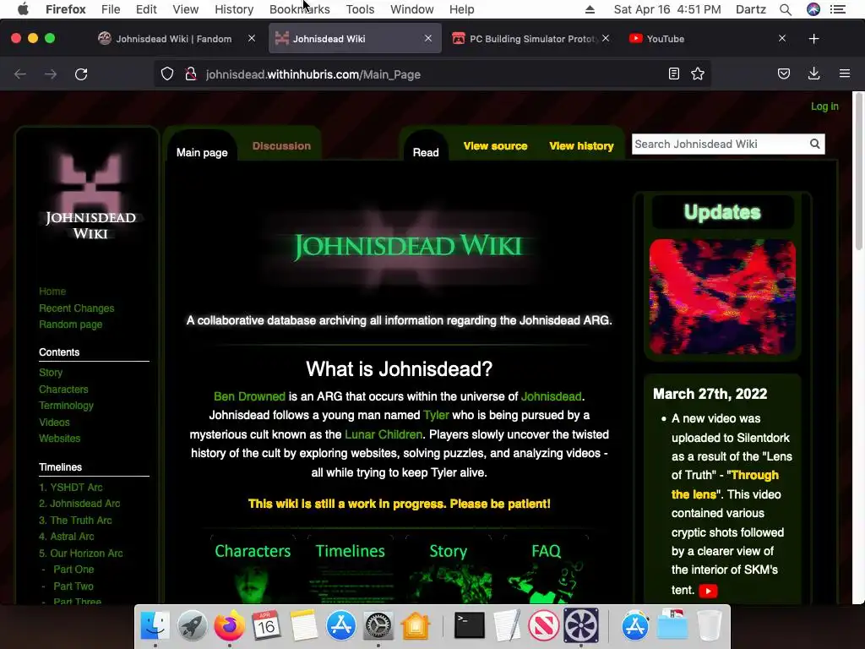Click the Log in link
This screenshot has width=865, height=649.
(824, 106)
